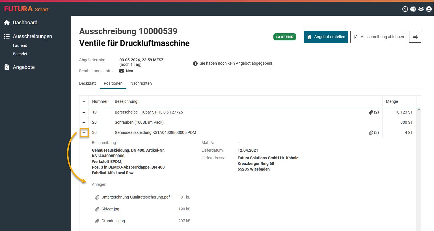Expand all positions via header plus

click(x=84, y=101)
